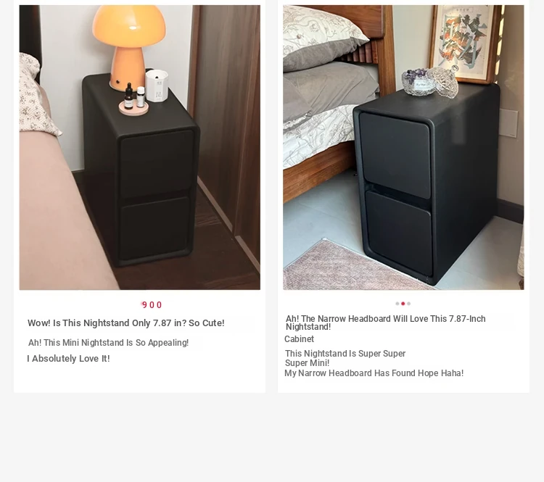Select the active red carousel dot
The height and width of the screenshot is (482, 544).
pyautogui.click(x=403, y=304)
